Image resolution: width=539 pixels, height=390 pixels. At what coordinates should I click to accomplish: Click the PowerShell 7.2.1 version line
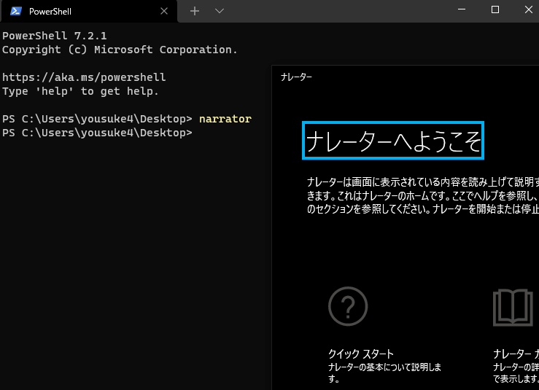click(x=54, y=36)
